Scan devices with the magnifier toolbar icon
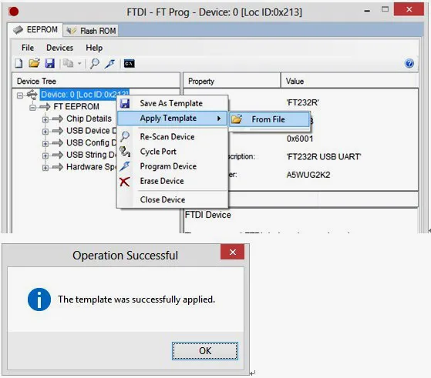Screen dimensions: 431x378 (x=94, y=63)
